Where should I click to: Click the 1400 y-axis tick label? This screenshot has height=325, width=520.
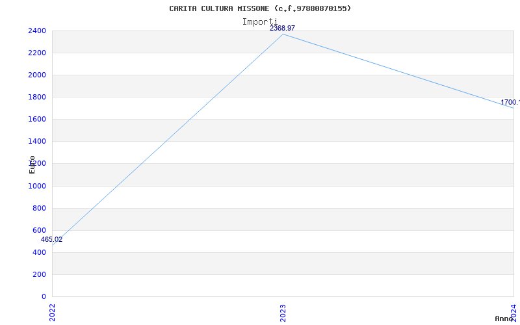[37, 142]
